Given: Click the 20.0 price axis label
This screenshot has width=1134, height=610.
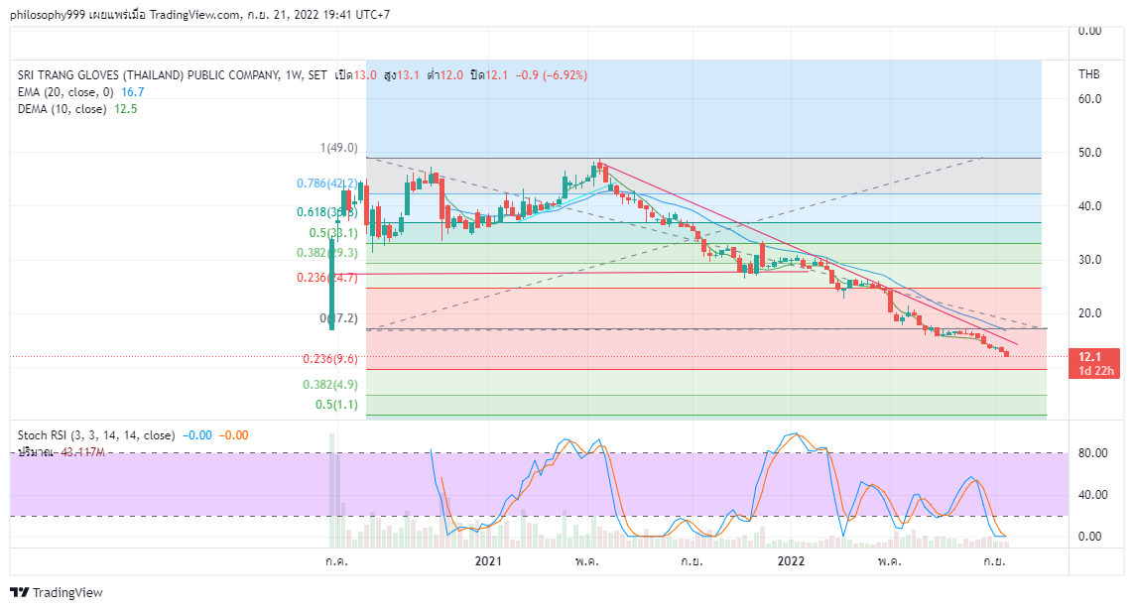Looking at the screenshot, I should [1090, 313].
